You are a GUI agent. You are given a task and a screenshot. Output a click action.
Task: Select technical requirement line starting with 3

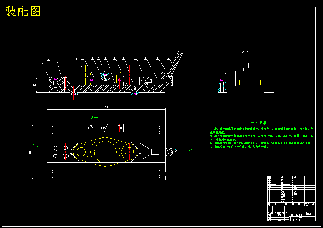point(261,143)
